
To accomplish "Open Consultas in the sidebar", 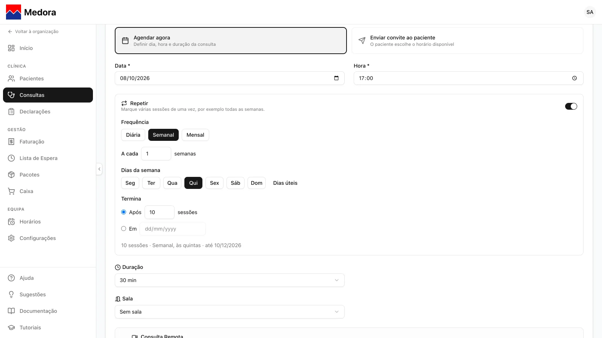I will [48, 95].
